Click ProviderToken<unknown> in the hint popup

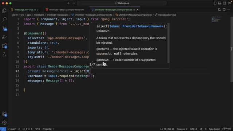click(x=143, y=26)
